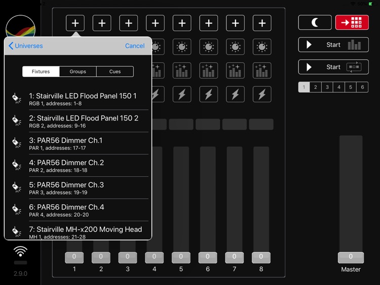Viewport: 380px width, 285px height.
Task: Tap the plus button above fader 7
Action: 235,23
